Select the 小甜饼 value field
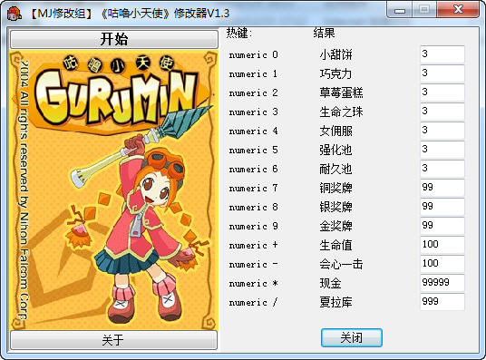The width and height of the screenshot is (486, 360). (x=442, y=54)
